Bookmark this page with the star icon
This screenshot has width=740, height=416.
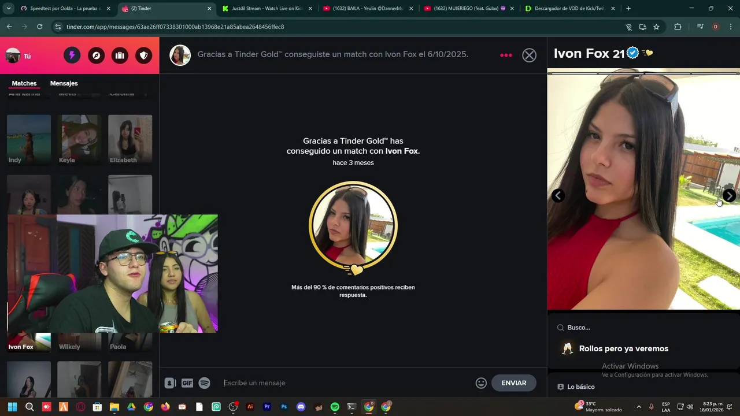[656, 27]
